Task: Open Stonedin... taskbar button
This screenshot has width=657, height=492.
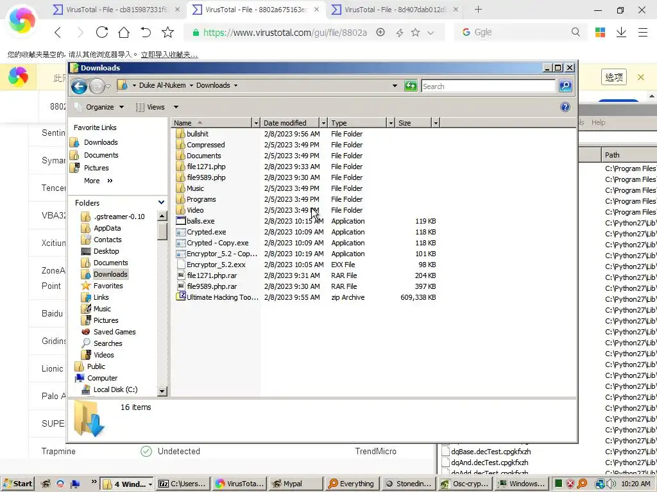Action: tap(409, 484)
